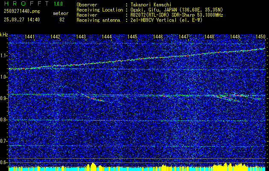Click the 0.9 frequency axis label
This screenshot has width=269, height=171.
coord(4,98)
